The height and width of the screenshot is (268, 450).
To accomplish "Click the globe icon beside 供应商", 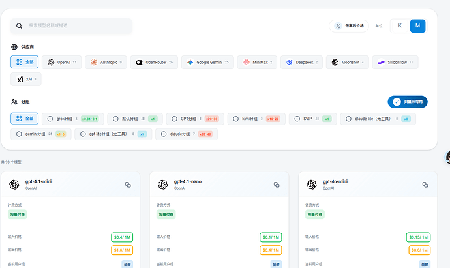I will 14,47.
